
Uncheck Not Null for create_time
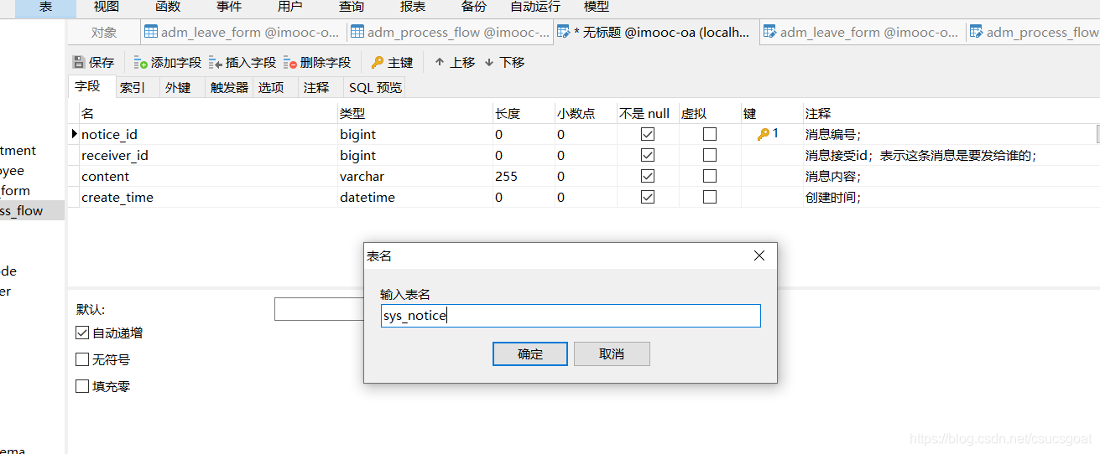click(647, 197)
